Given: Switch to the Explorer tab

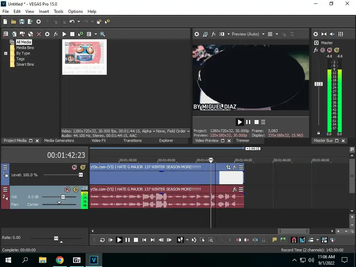Looking at the screenshot, I should (166, 140).
